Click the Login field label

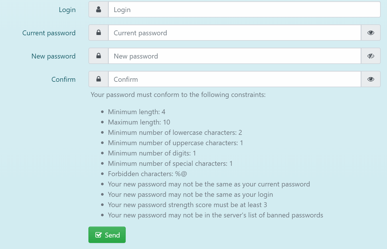coord(67,10)
